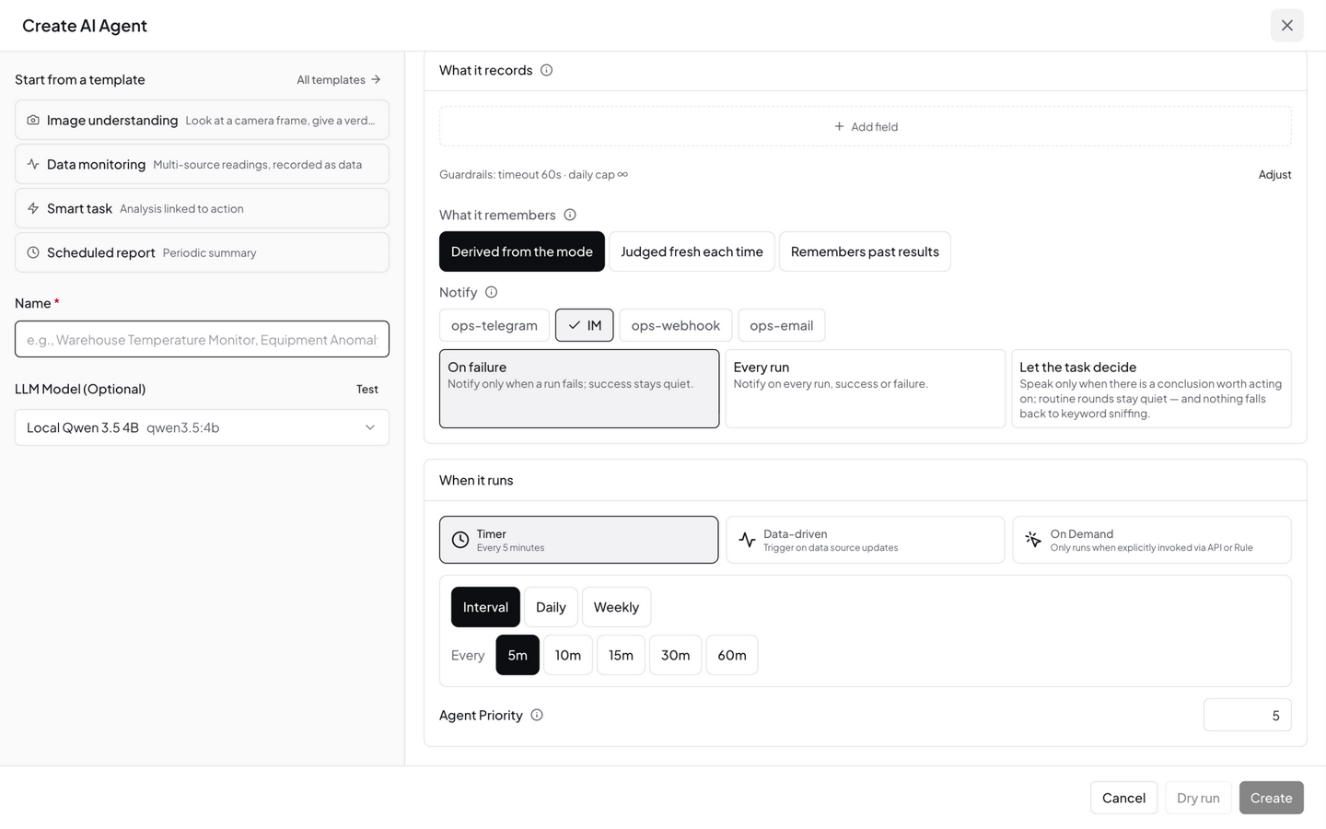
Task: Set interval to every 10m
Action: [568, 655]
